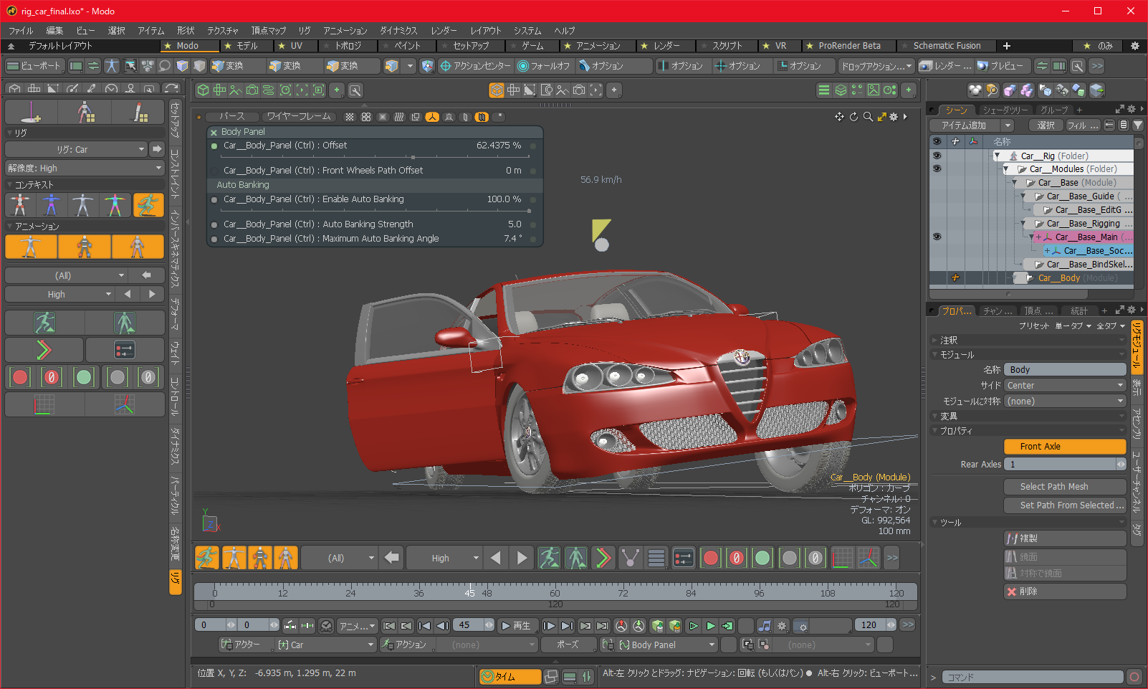Click the three-spheres icon atop right panel

pyautogui.click(x=975, y=90)
